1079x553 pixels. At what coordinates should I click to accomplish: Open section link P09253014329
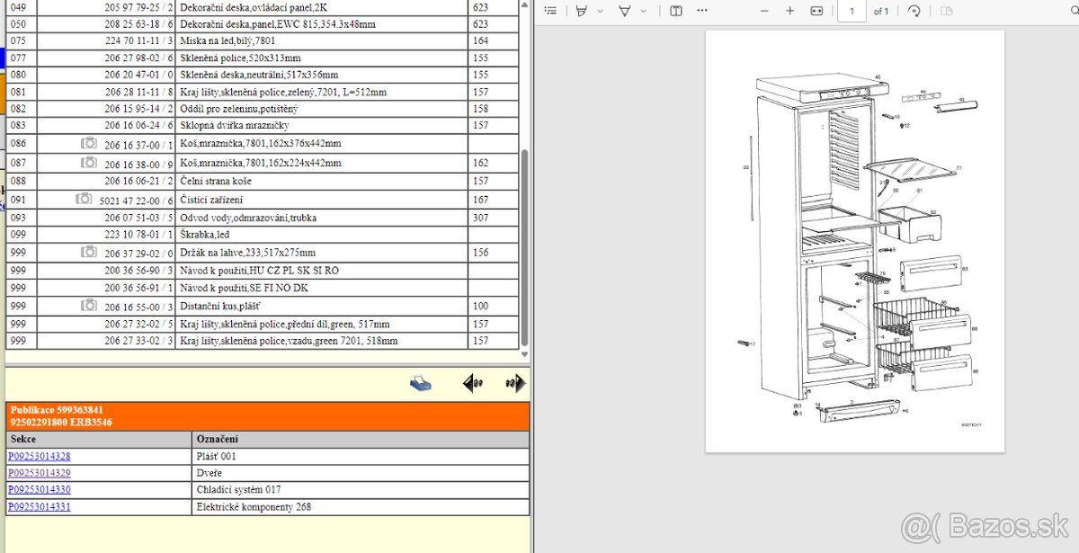pyautogui.click(x=40, y=473)
